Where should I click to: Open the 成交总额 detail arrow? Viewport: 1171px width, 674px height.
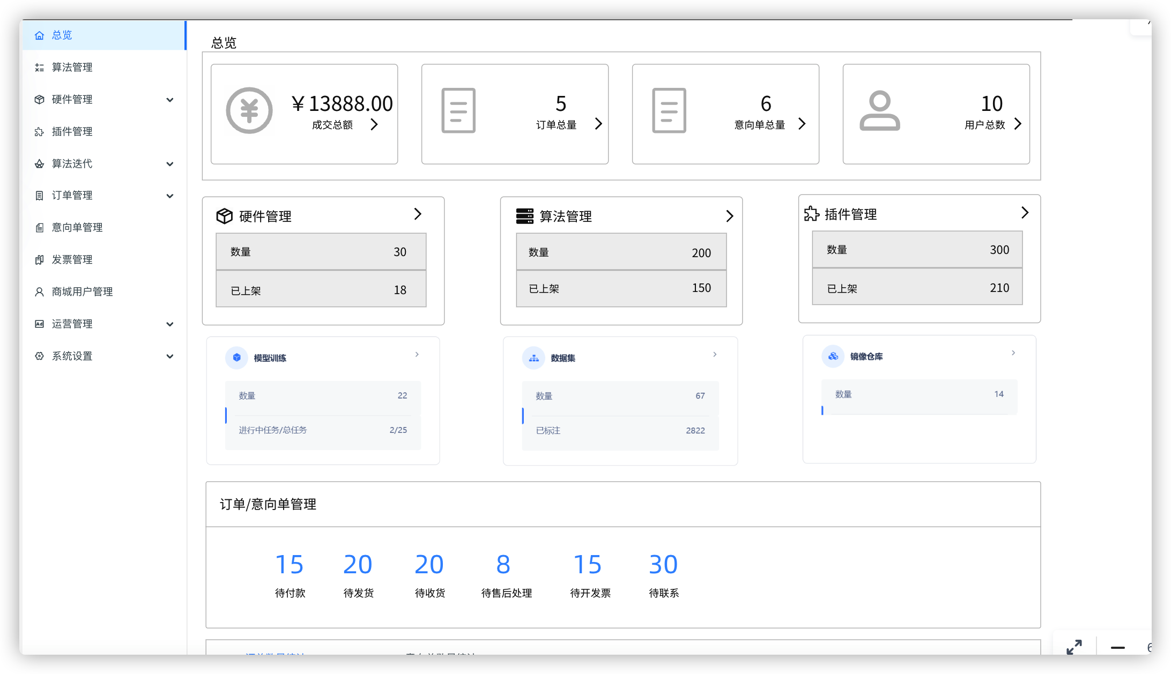[374, 124]
